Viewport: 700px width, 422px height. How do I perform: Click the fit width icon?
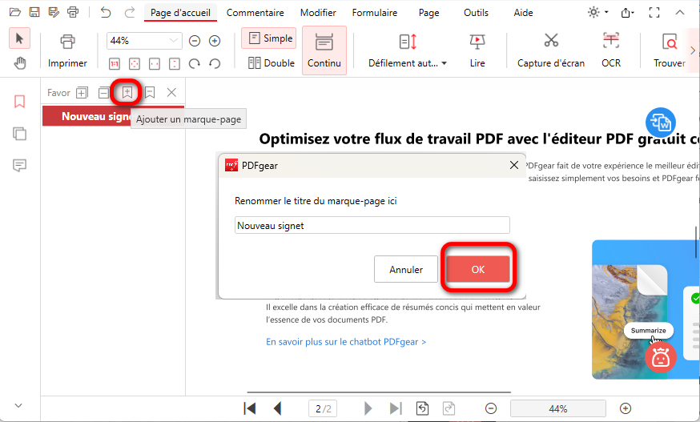tap(155, 64)
